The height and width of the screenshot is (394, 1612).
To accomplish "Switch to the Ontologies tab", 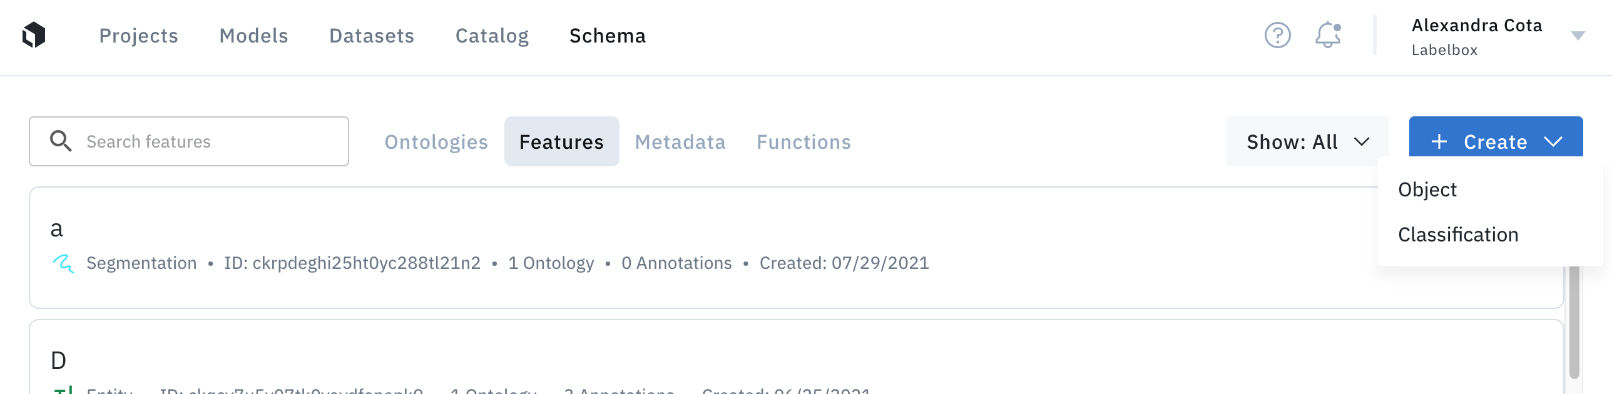I will (x=436, y=142).
